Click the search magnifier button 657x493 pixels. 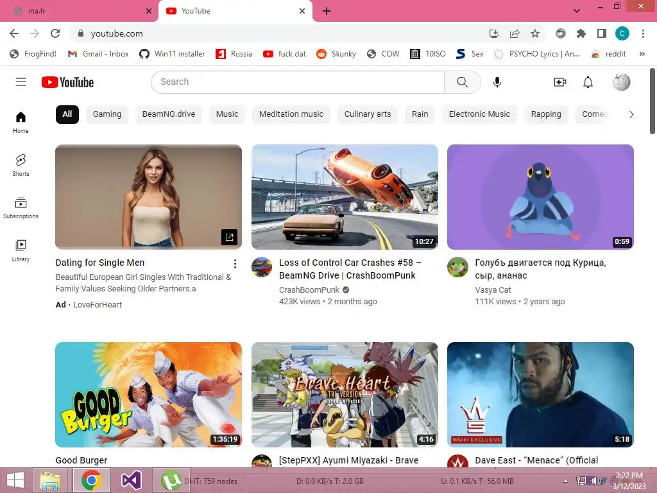point(462,82)
